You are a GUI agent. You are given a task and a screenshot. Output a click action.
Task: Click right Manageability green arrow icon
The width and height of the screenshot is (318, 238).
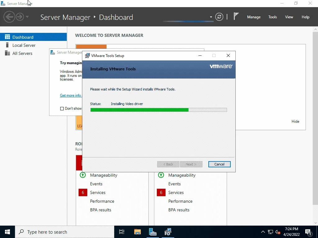click(161, 175)
